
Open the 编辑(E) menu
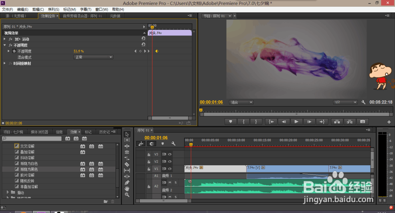pos(23,9)
